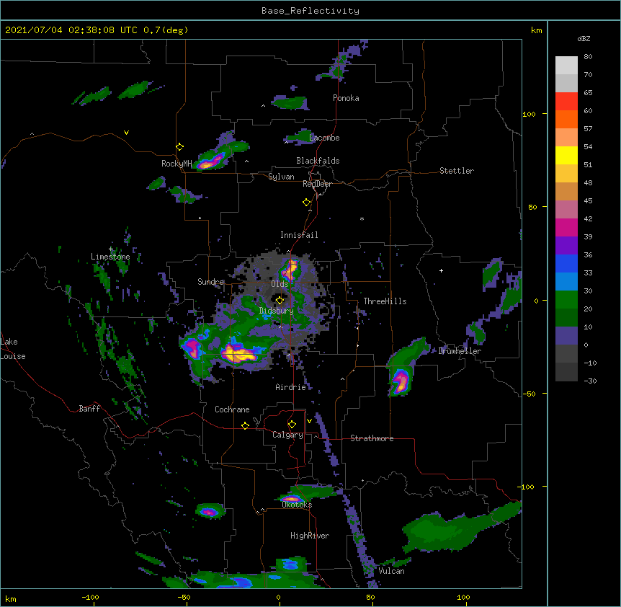The height and width of the screenshot is (607, 621).
Task: Click the Base_Reflectivity title text
Action: 310,11
